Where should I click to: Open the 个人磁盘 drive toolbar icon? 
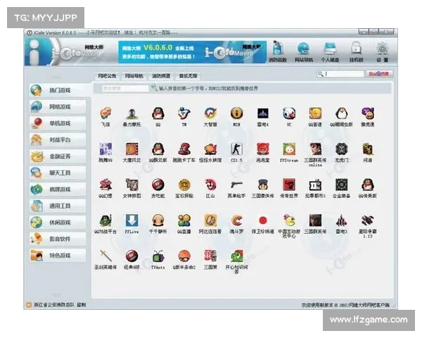(330, 51)
